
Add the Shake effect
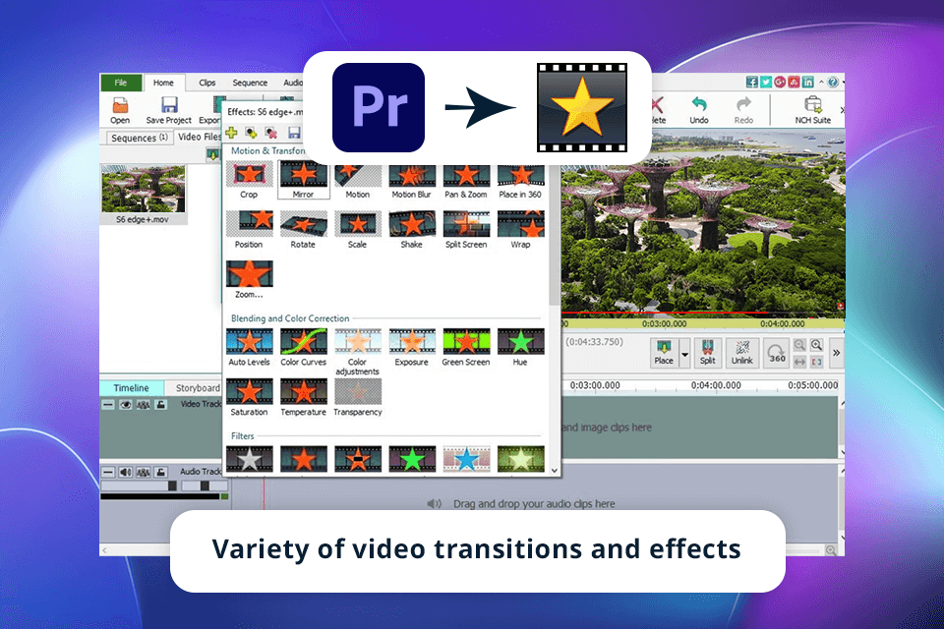pos(412,229)
